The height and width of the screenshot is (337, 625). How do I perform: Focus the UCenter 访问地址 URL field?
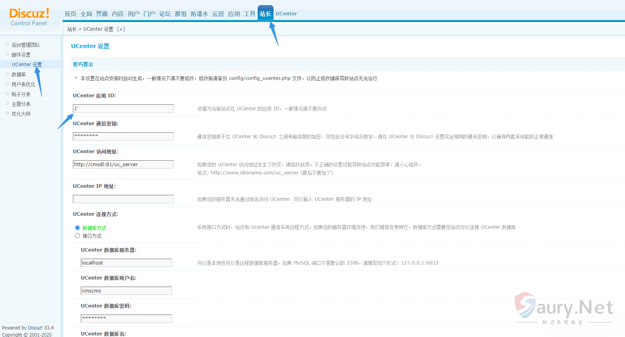(x=123, y=165)
